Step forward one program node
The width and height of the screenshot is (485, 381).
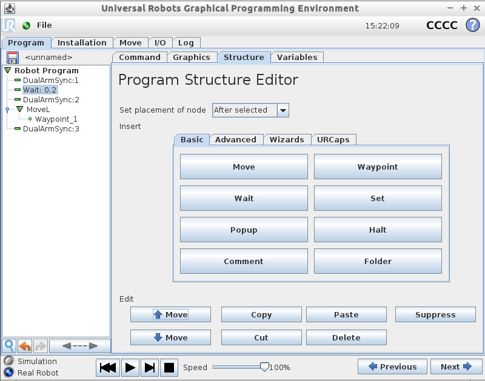point(150,368)
